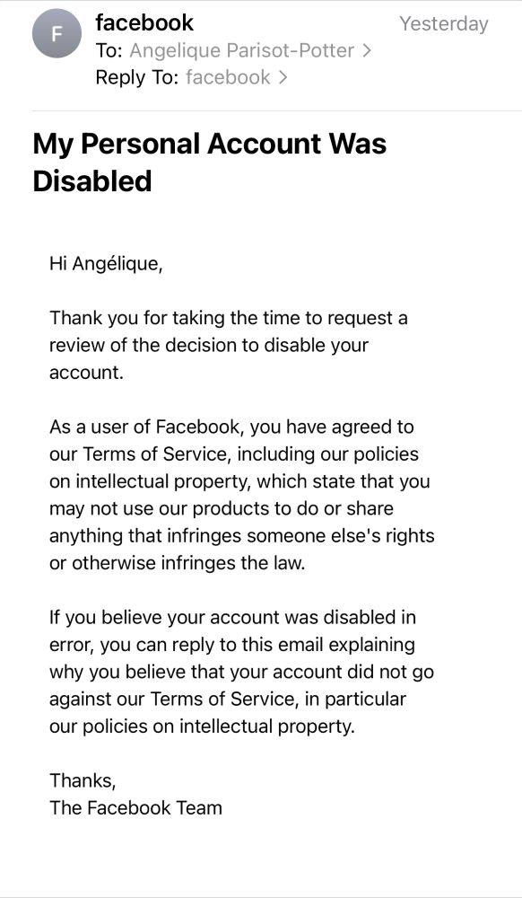Expand chevron after Reply To facebook
This screenshot has width=522, height=898.
tap(282, 76)
